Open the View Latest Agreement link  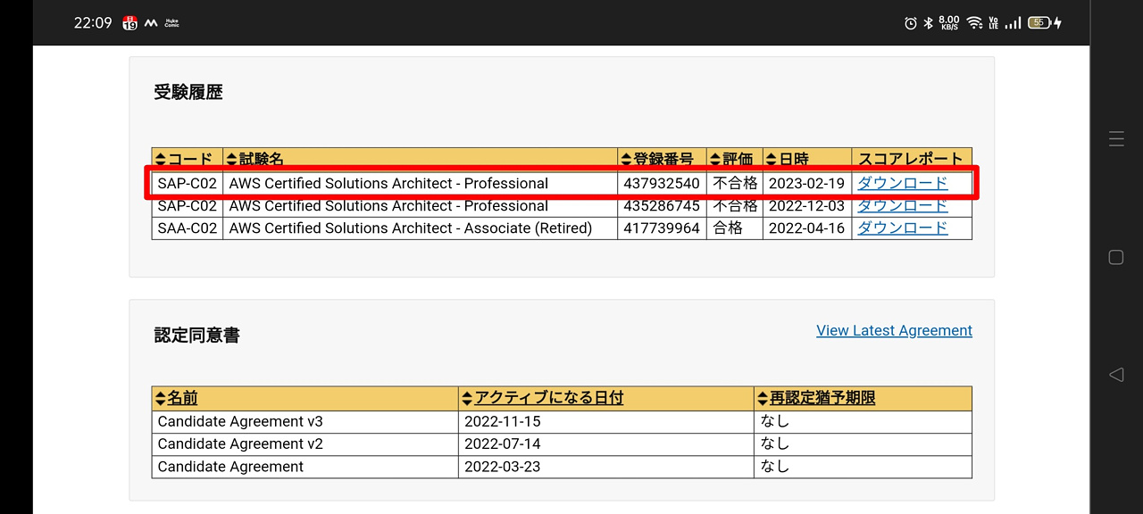click(x=894, y=330)
